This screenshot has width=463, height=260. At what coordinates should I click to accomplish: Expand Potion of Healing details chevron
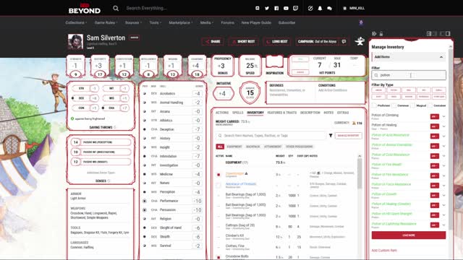click(443, 126)
